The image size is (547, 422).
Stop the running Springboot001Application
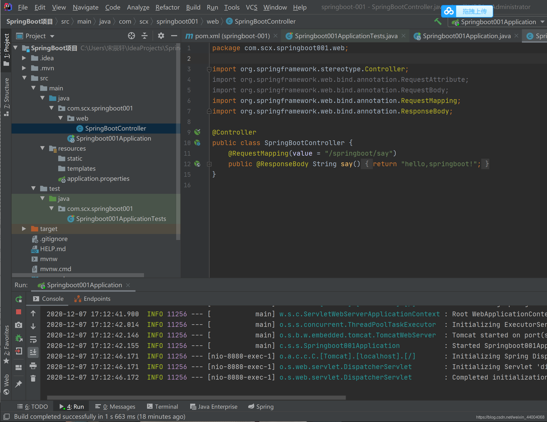click(x=19, y=312)
